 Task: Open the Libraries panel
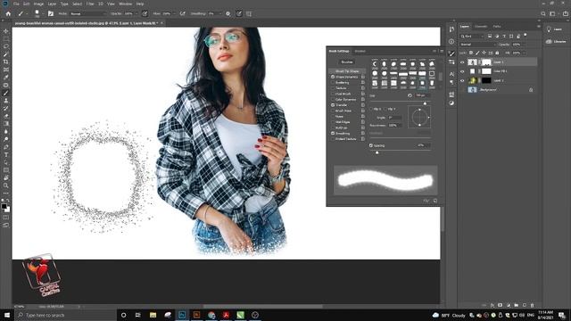coord(556,42)
